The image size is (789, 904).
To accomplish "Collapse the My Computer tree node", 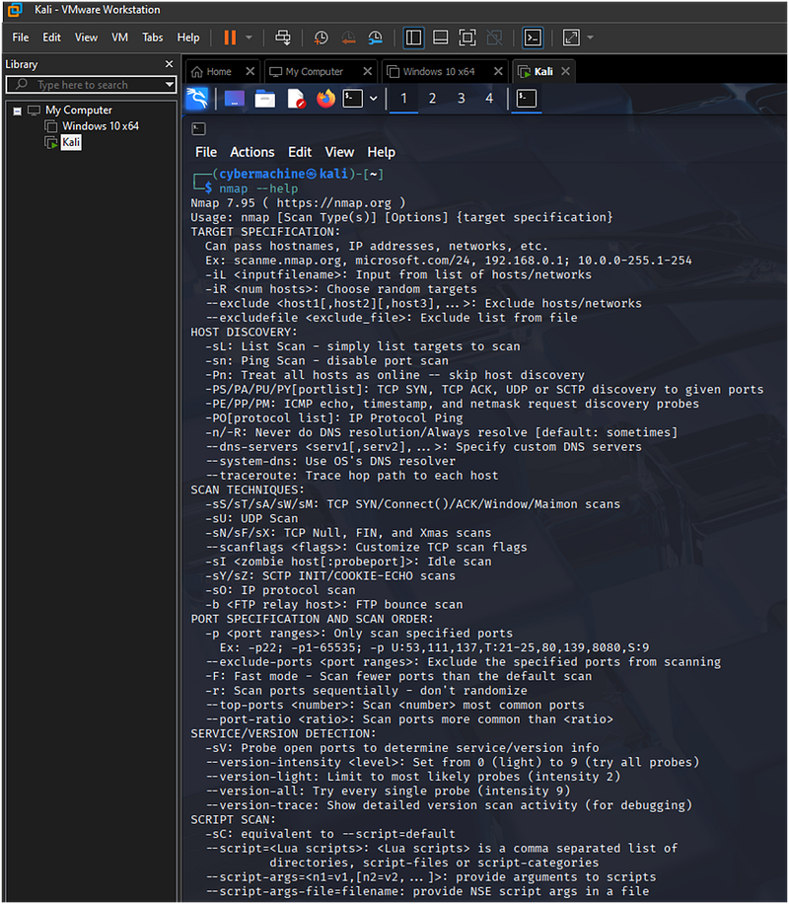I will 18,111.
